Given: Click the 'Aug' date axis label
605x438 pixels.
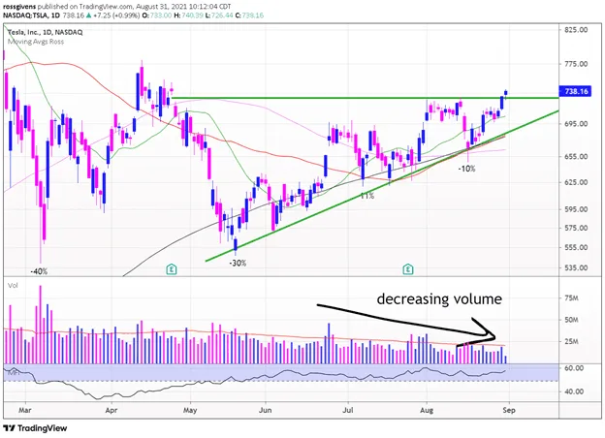Looking at the screenshot, I should tap(427, 410).
